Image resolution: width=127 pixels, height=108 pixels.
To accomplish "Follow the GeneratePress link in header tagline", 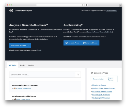I will [x=112, y=10].
